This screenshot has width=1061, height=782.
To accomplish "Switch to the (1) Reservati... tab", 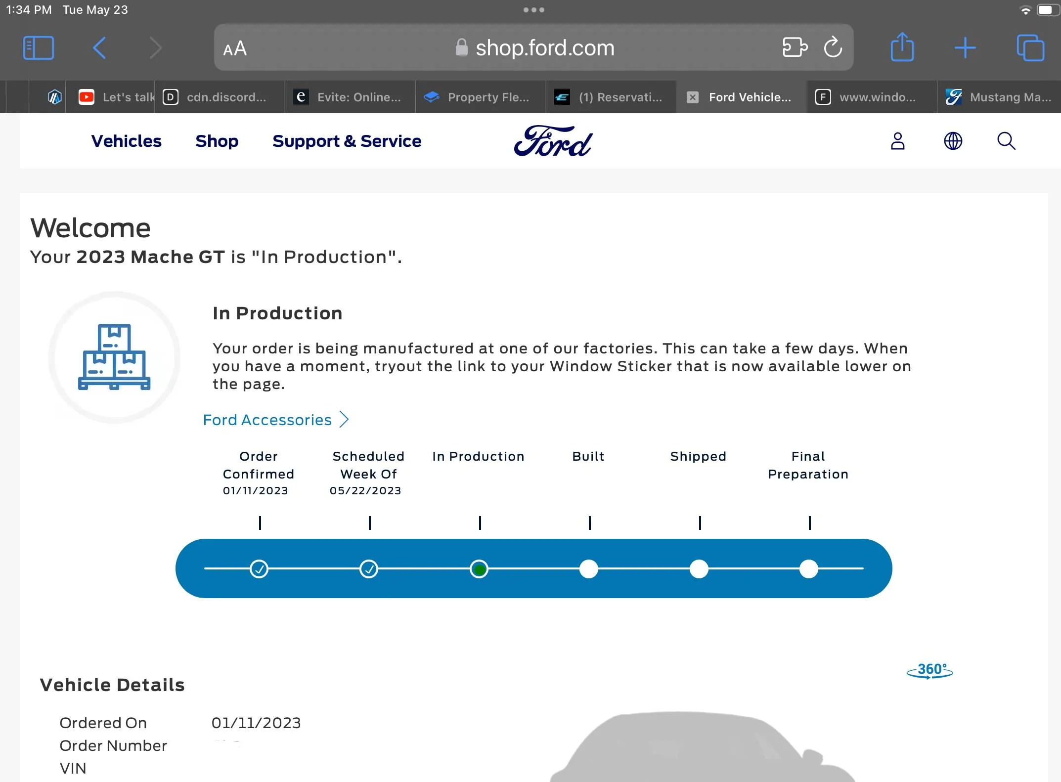I will [611, 97].
